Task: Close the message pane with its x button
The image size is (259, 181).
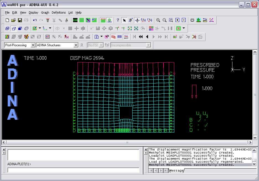Action: point(146,149)
